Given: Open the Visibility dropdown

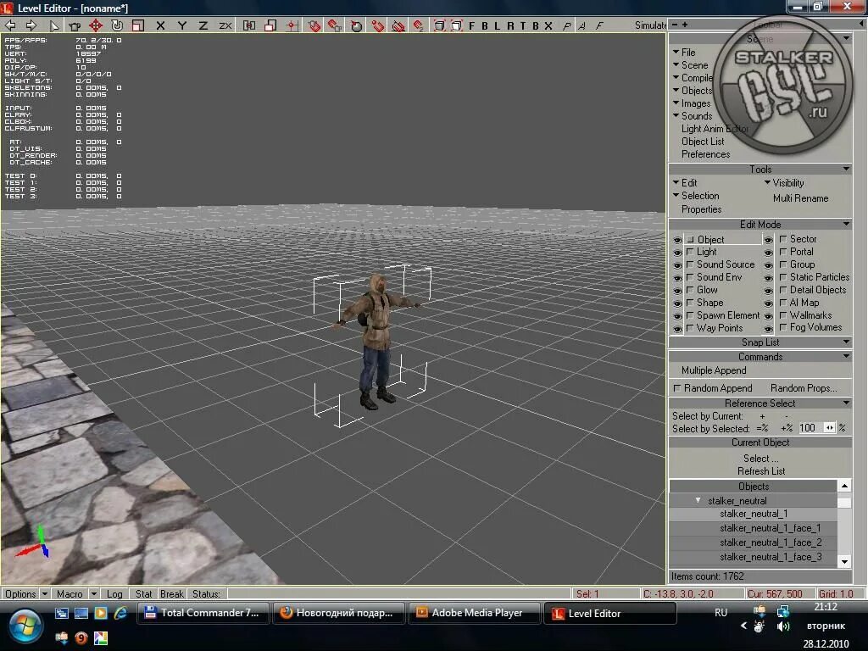Looking at the screenshot, I should pyautogui.click(x=784, y=183).
